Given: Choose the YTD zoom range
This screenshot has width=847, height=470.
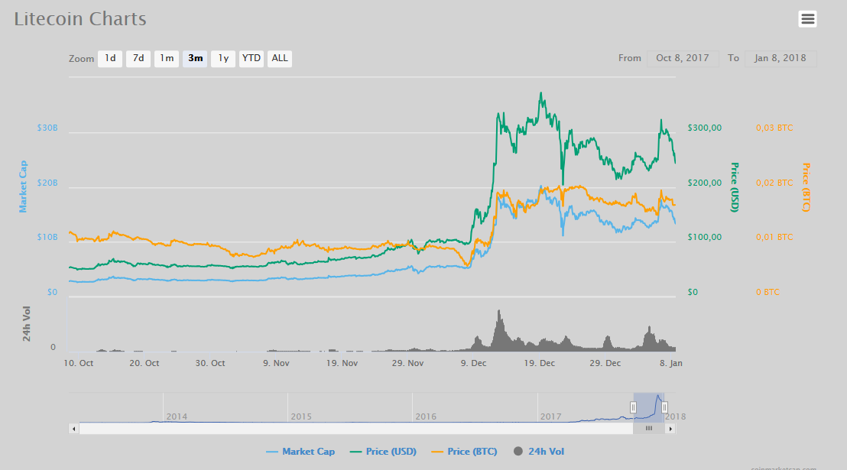Looking at the screenshot, I should pos(252,58).
